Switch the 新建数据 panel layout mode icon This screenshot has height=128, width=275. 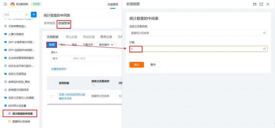pyautogui.click(x=255, y=4)
